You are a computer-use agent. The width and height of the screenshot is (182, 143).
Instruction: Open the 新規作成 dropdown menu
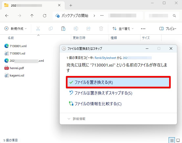pos(15,29)
